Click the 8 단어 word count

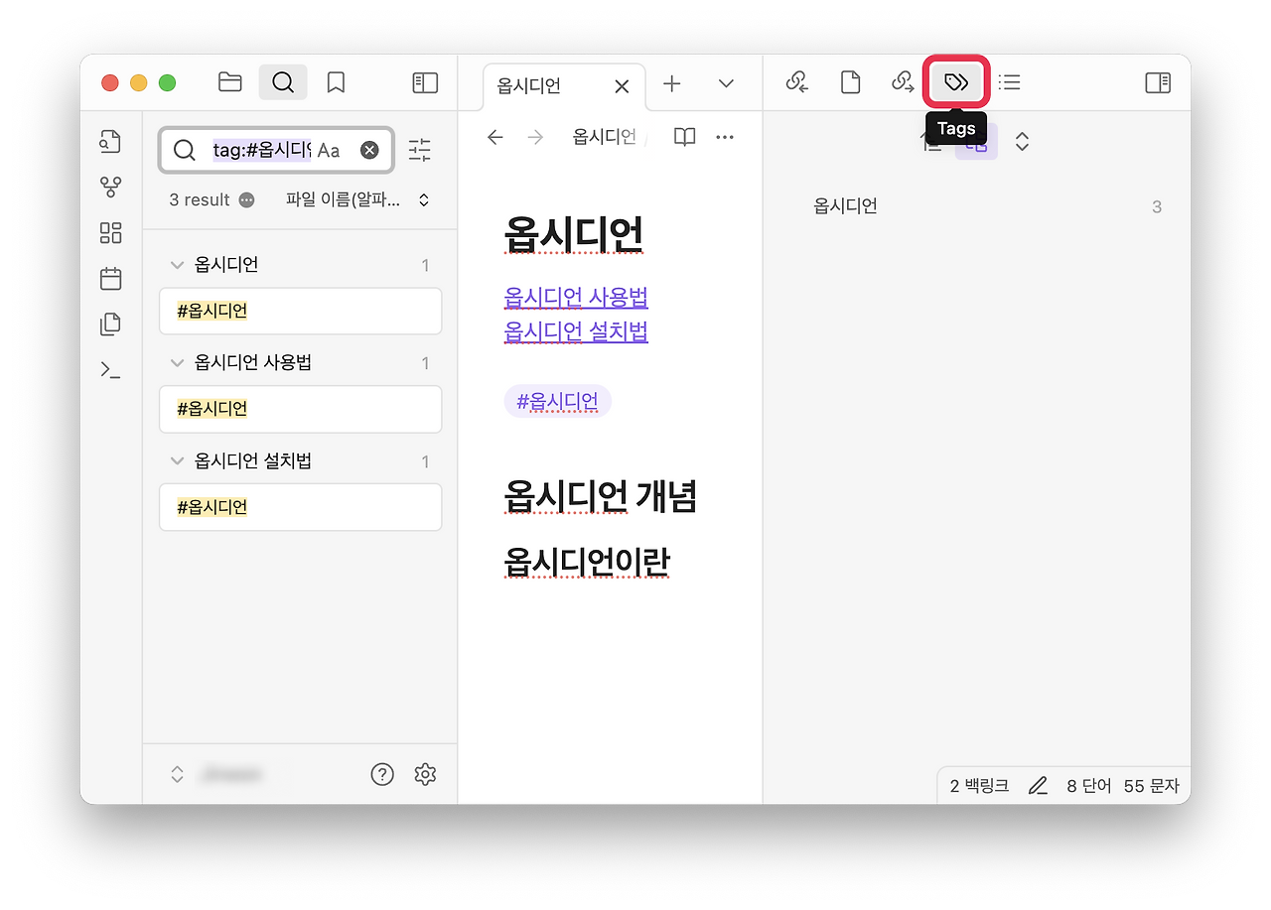tap(1089, 786)
